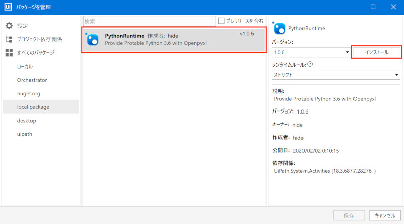The image size is (404, 224).
Task: Click the owner value next to オーナー
Action: [x=297, y=125]
